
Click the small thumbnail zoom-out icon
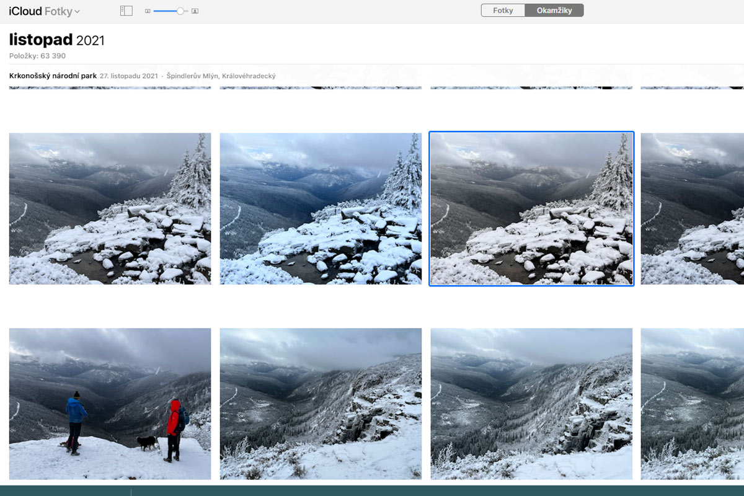pyautogui.click(x=148, y=11)
